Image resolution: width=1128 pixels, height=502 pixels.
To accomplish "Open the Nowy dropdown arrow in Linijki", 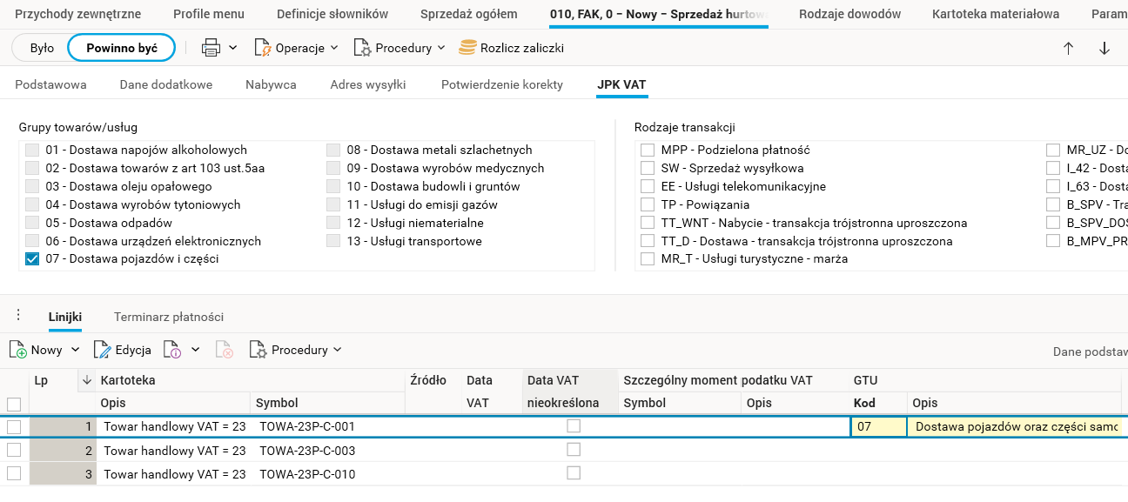I will 75,350.
